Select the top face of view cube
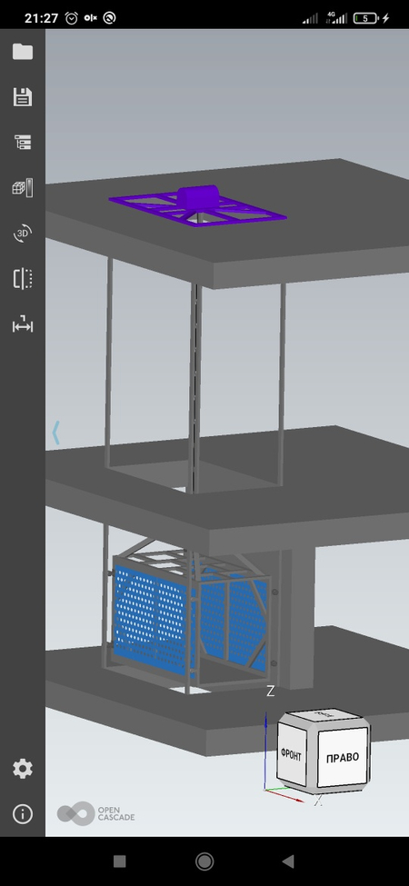The height and width of the screenshot is (886, 409). pyautogui.click(x=324, y=715)
